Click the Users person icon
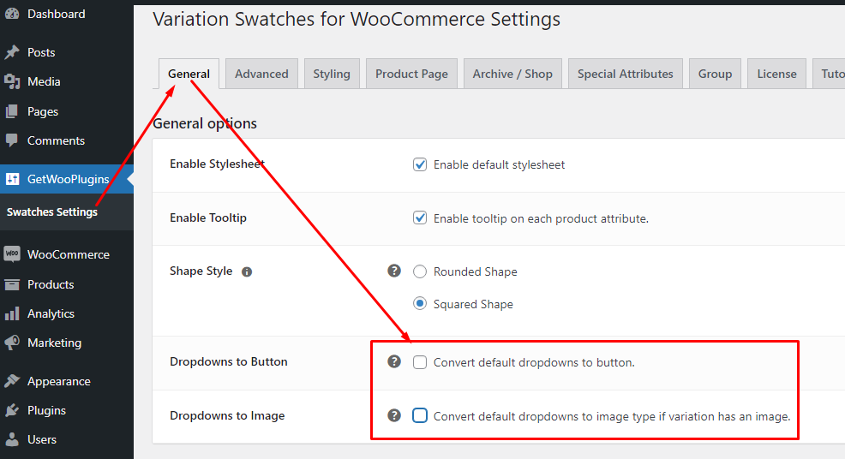Viewport: 845px width, 459px height. [x=12, y=439]
